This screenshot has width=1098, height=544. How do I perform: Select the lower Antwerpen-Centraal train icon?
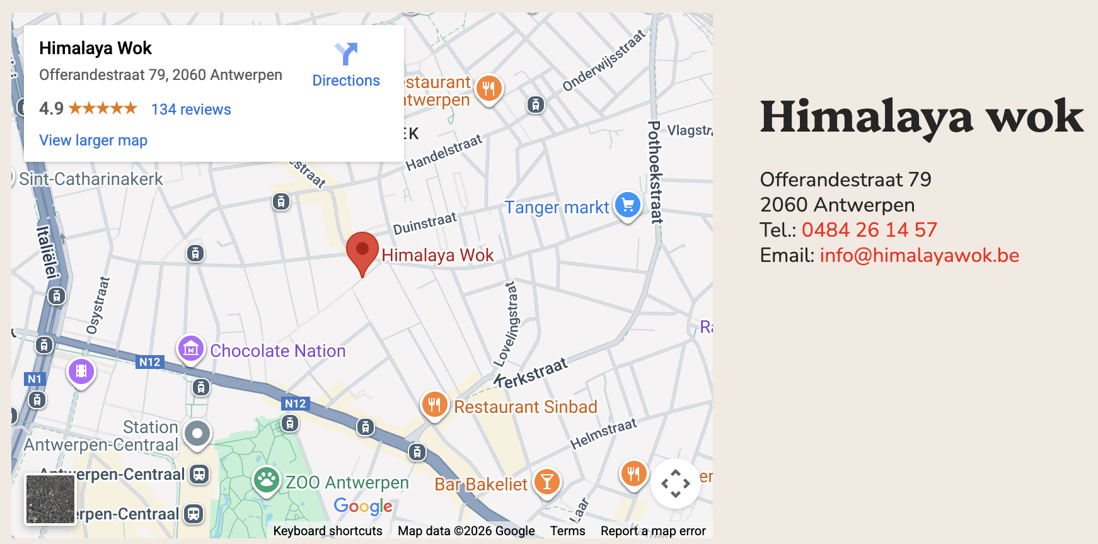[x=194, y=514]
